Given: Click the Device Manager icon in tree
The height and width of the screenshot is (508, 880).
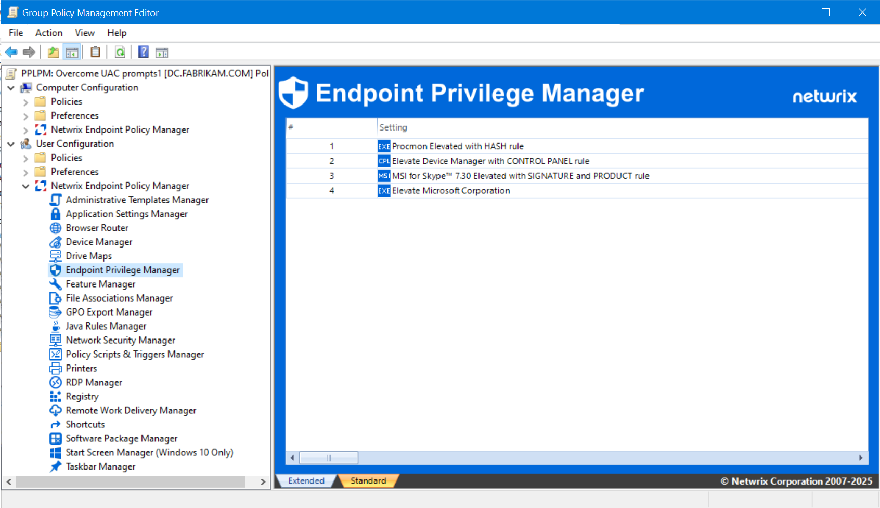Looking at the screenshot, I should 56,242.
